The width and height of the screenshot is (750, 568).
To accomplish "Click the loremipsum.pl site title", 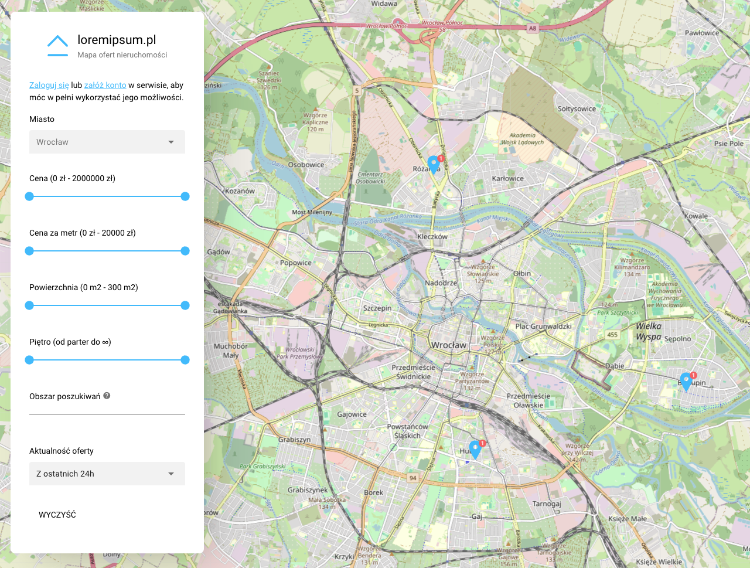I will tap(117, 40).
